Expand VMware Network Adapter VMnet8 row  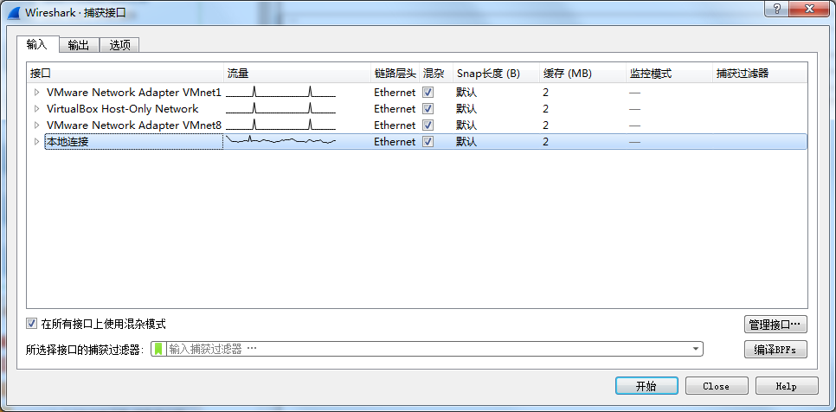[37, 126]
